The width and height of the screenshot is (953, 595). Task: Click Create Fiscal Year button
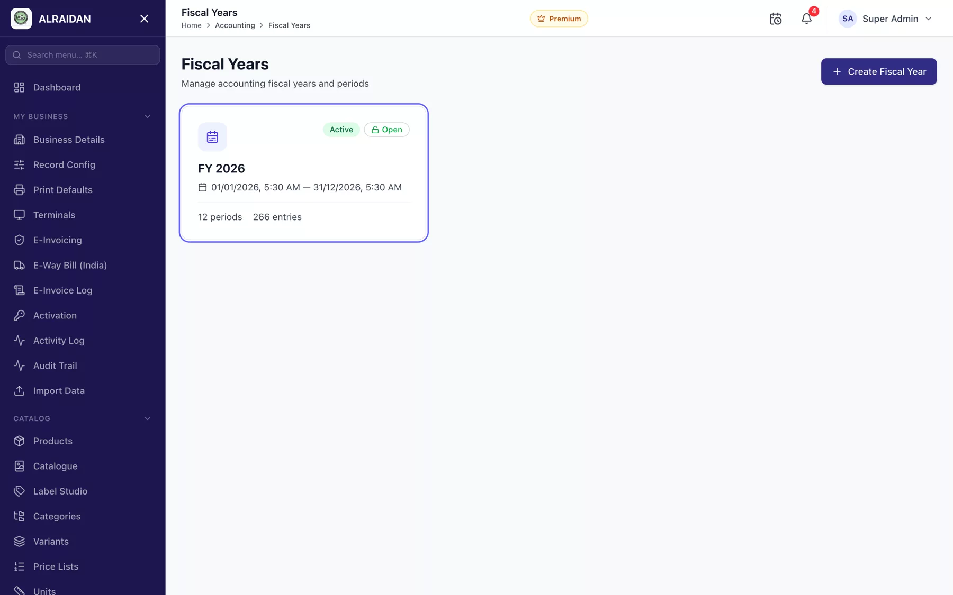click(879, 71)
